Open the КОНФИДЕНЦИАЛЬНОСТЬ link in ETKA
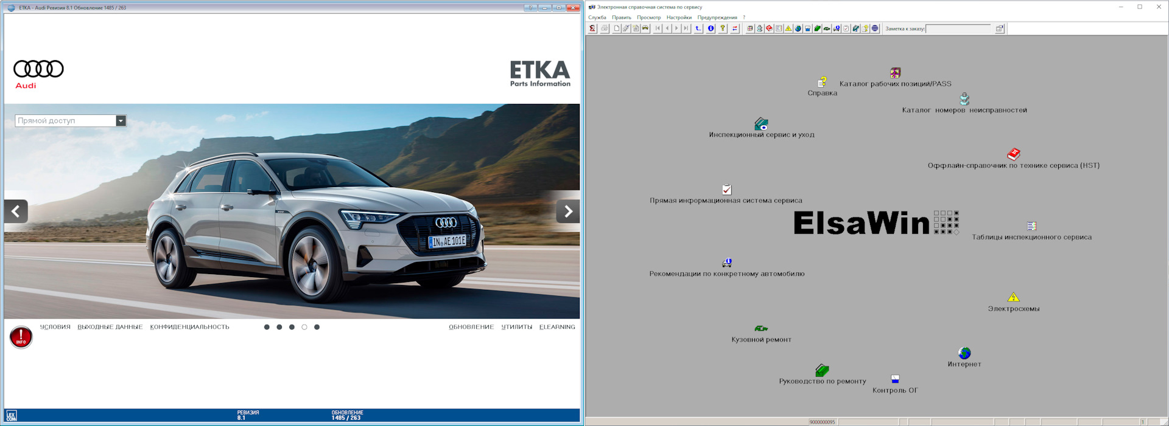The width and height of the screenshot is (1169, 426). [x=190, y=327]
